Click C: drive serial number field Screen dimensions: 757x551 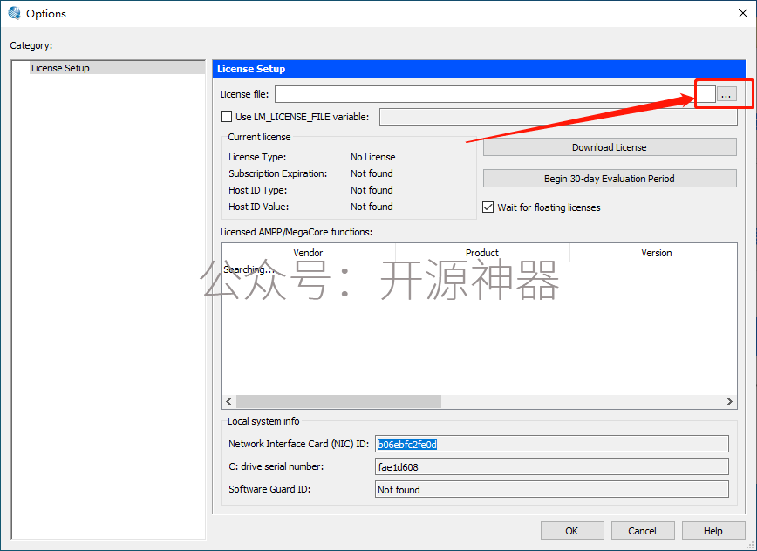click(552, 466)
